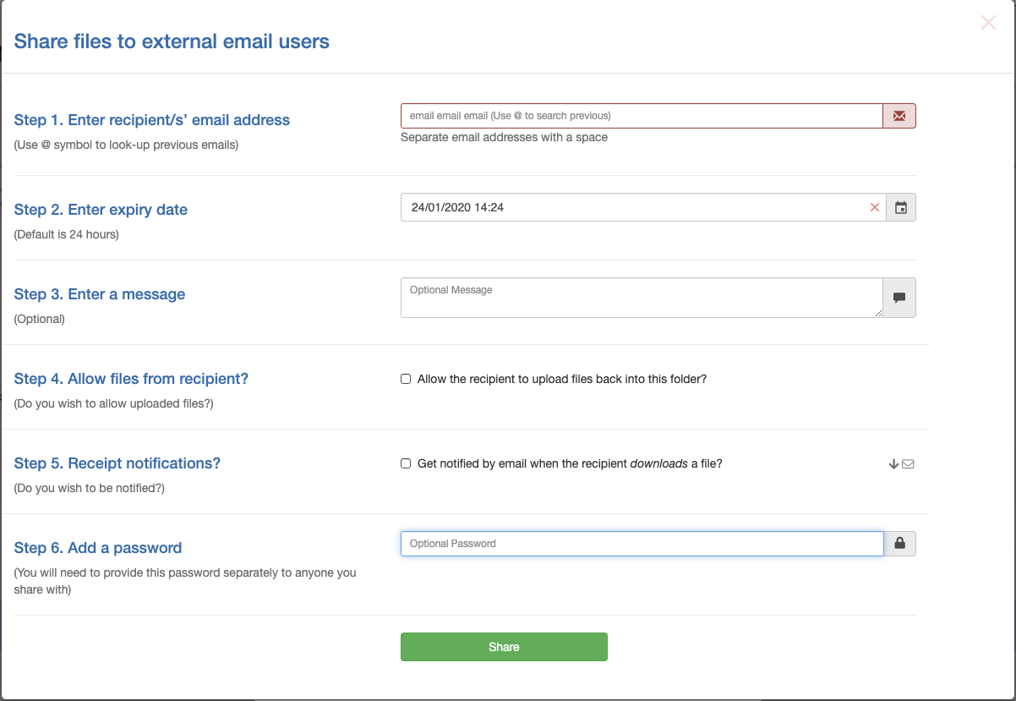Click the red envelope icon beside the recipient field

pyautogui.click(x=899, y=116)
